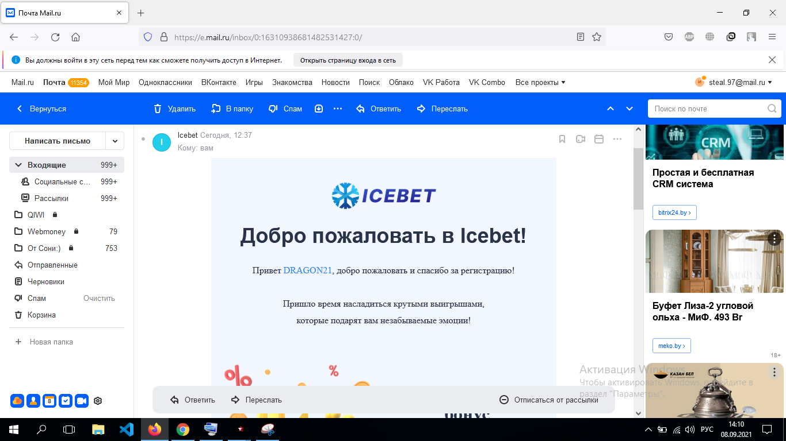Open the Calendar showing date 8

pyautogui.click(x=49, y=401)
